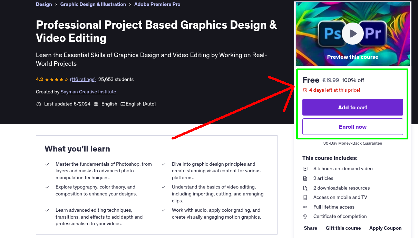The width and height of the screenshot is (418, 238).
Task: Click the course title heading
Action: pos(156,31)
